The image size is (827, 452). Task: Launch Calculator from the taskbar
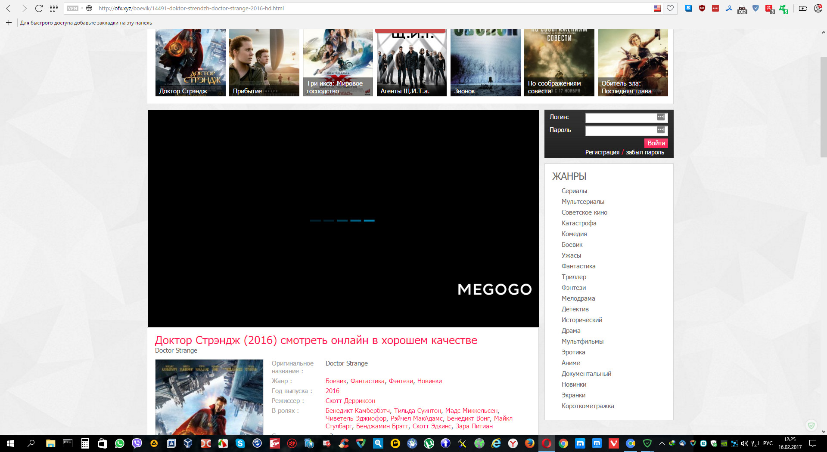point(85,443)
